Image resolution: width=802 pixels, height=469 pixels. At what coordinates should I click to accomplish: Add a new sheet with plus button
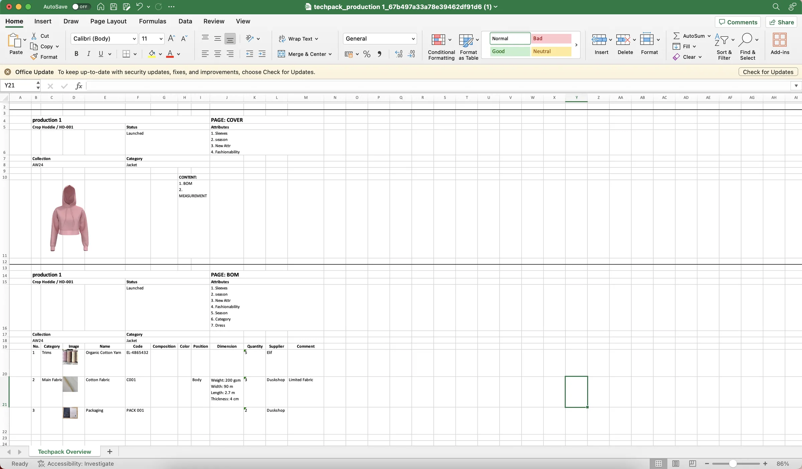click(x=110, y=452)
